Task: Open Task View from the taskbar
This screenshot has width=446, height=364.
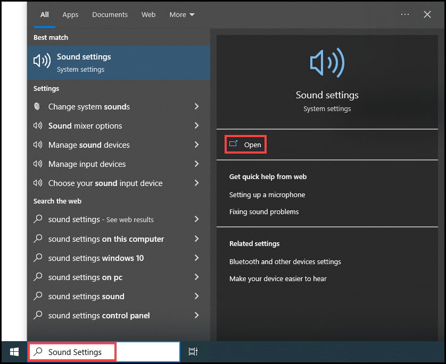Action: click(193, 352)
